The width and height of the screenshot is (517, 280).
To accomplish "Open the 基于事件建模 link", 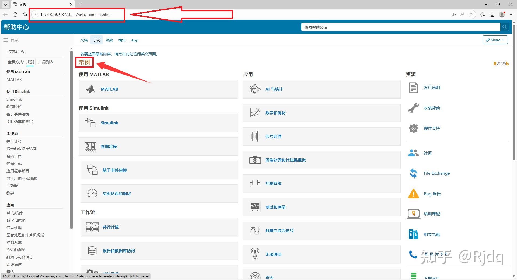I will tap(115, 170).
